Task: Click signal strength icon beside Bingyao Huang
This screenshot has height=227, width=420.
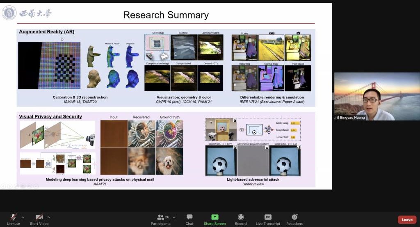Action: tap(337, 118)
